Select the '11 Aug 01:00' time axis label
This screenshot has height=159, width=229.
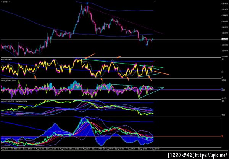tap(52, 149)
